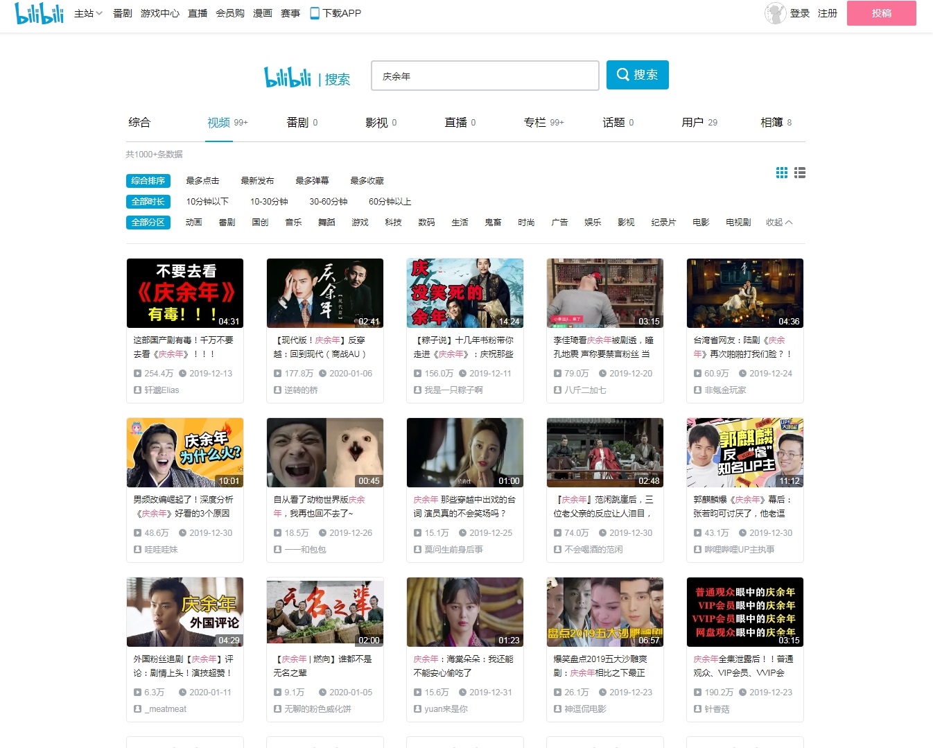Open the 郭麒麟 11:12 video thumbnail

(745, 453)
